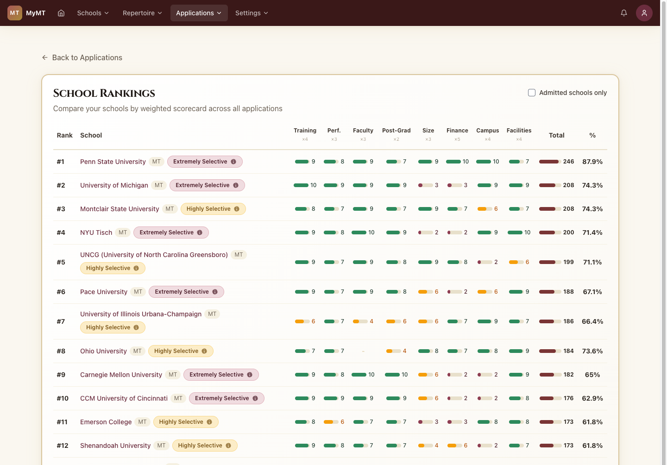
Task: Click the Facilities column header
Action: pyautogui.click(x=519, y=134)
